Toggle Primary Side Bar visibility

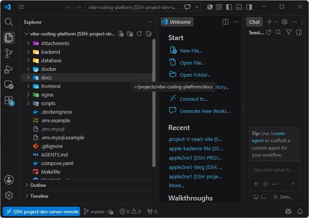[229, 7]
